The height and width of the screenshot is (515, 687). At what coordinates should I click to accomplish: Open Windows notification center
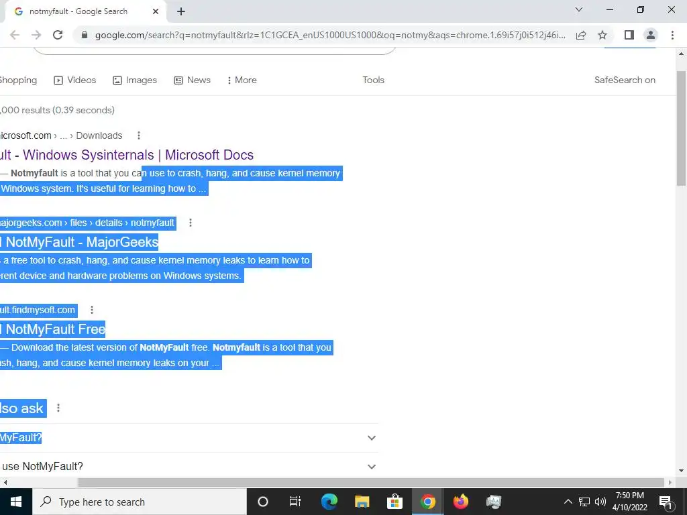coord(666,502)
